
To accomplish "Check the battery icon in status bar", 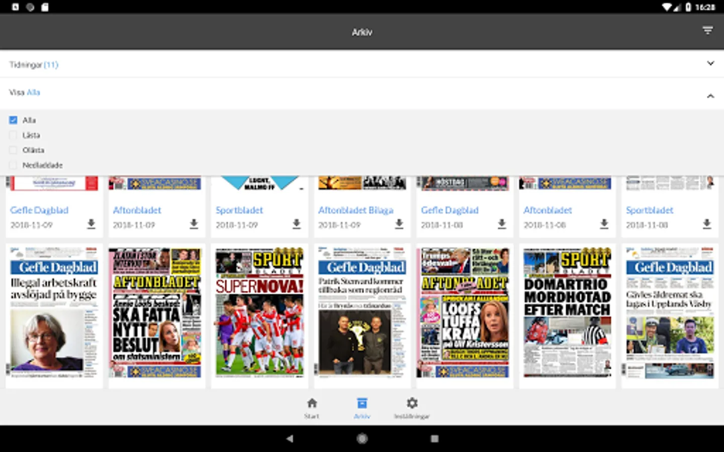I will (687, 7).
